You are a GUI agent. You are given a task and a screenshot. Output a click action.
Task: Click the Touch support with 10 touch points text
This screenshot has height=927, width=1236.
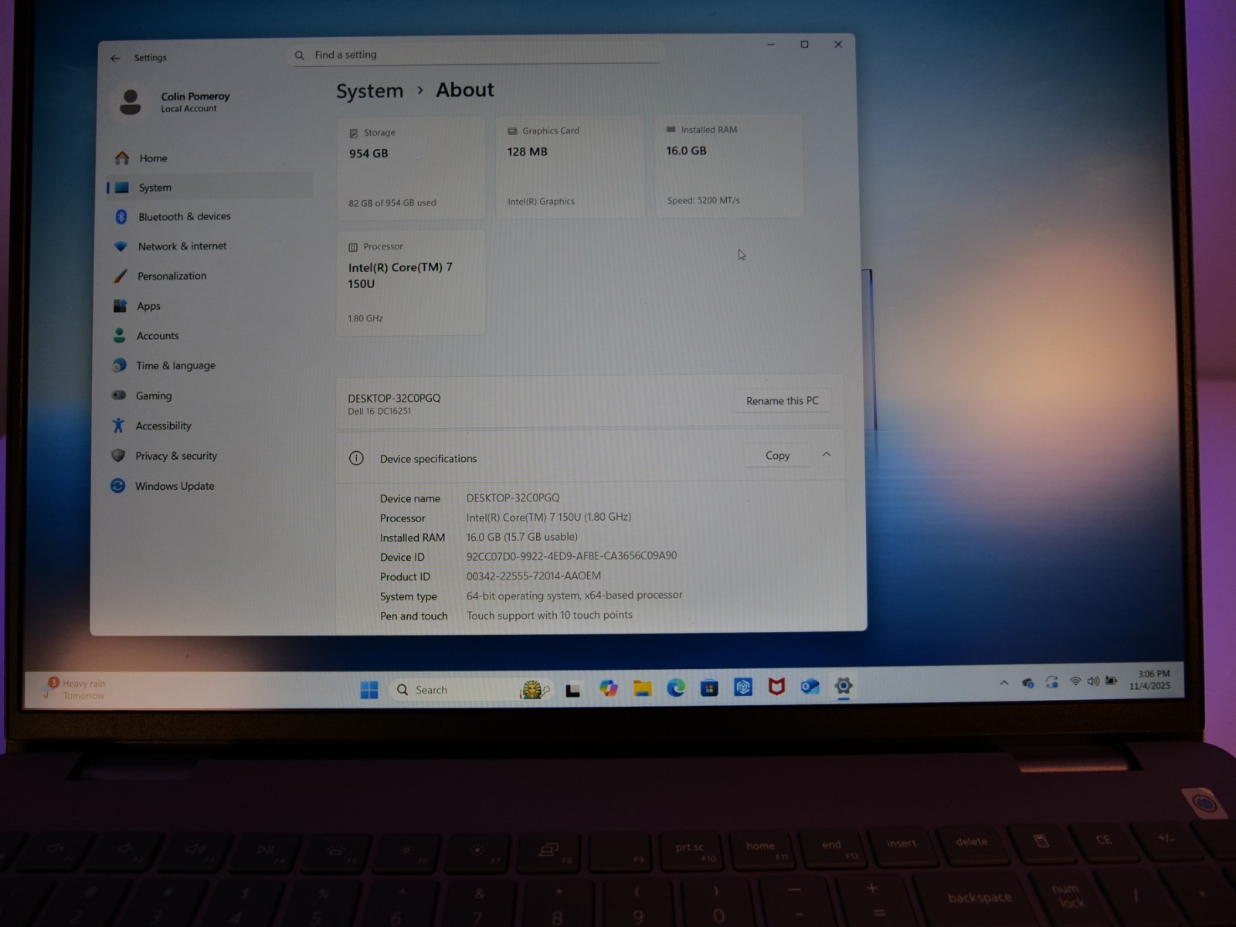[549, 616]
